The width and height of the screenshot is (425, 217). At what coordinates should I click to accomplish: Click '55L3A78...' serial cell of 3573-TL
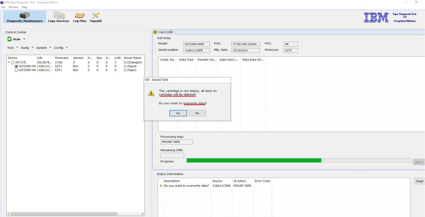coord(45,63)
